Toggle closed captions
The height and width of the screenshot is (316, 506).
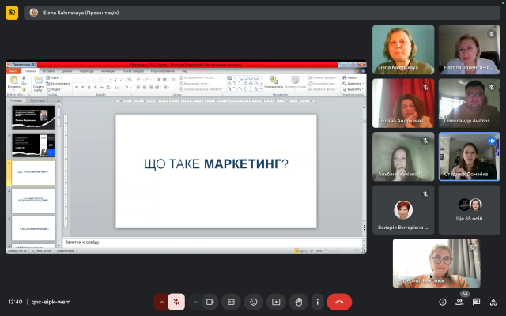[232, 301]
